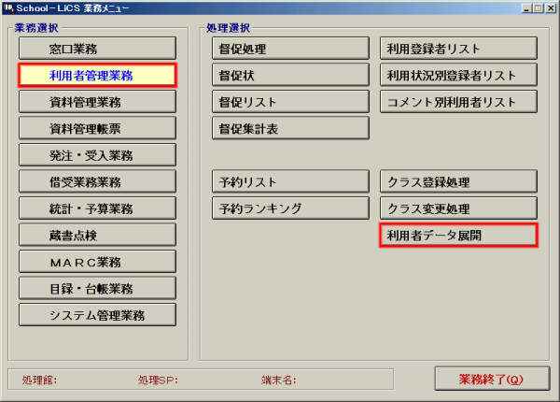Choose 資料管理帳票 button
This screenshot has width=560, height=402.
click(97, 128)
